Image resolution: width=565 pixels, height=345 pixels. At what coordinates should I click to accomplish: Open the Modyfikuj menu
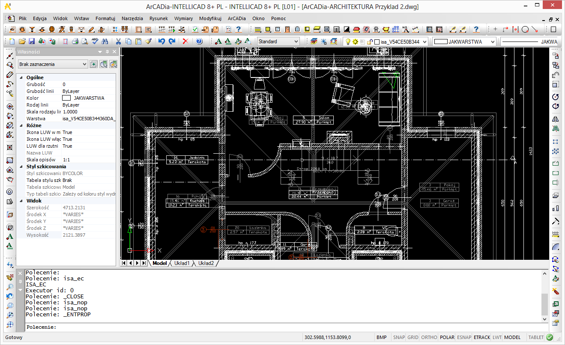210,18
